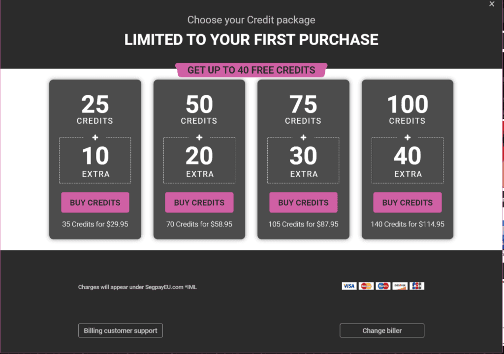Click the JCB card icon

click(x=417, y=286)
